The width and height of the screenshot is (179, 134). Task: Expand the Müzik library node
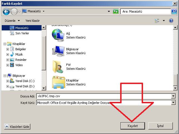pyautogui.click(x=8, y=54)
